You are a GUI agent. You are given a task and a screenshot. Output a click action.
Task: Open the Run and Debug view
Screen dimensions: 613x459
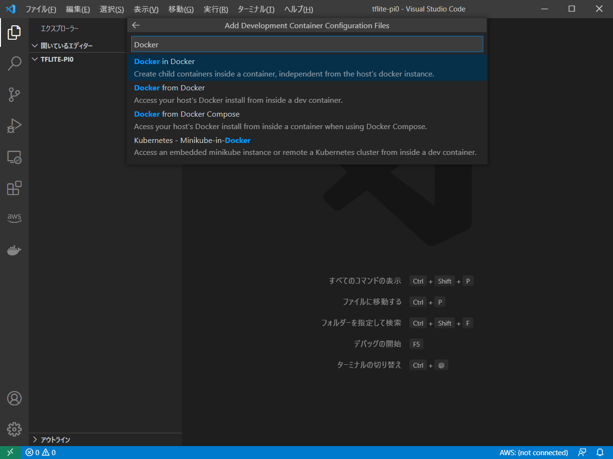tap(14, 126)
